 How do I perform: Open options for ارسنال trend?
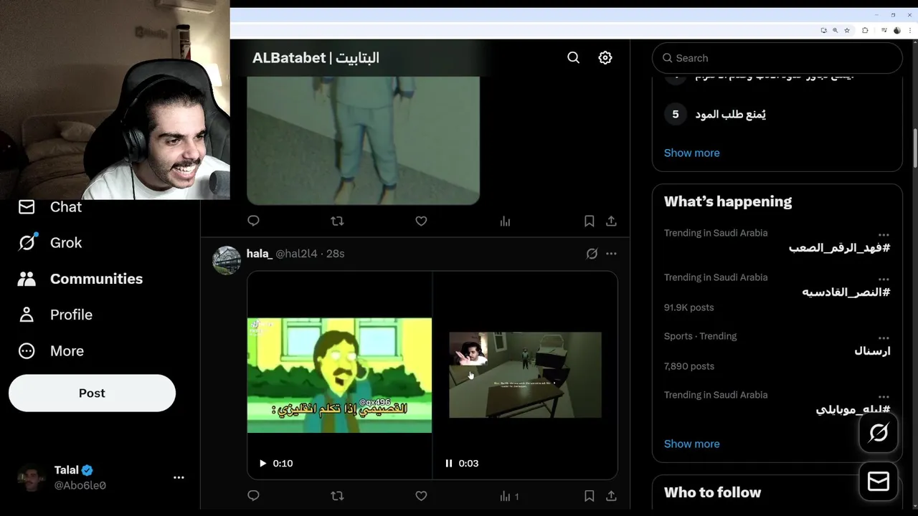coord(884,338)
